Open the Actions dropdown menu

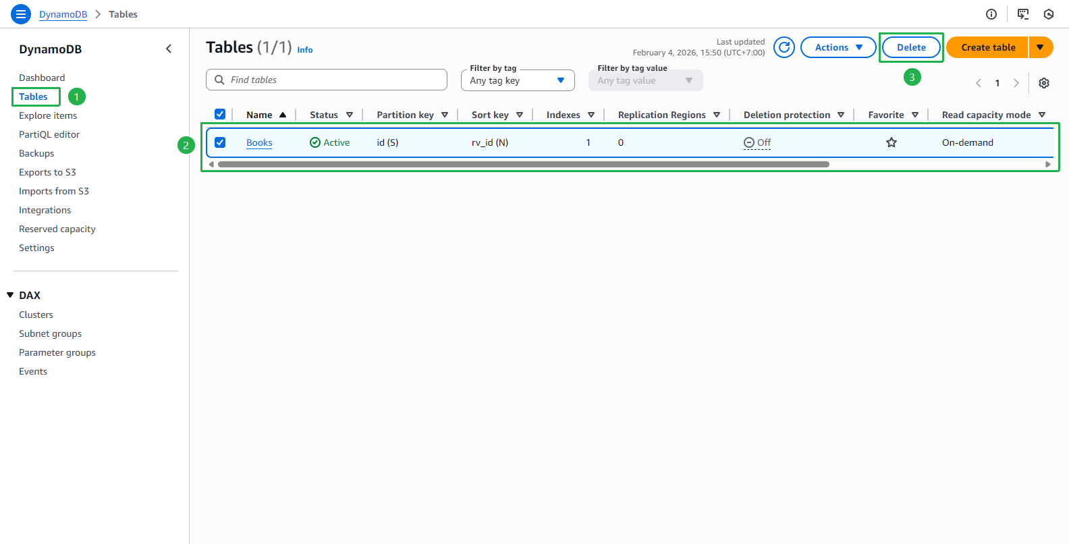pos(838,47)
